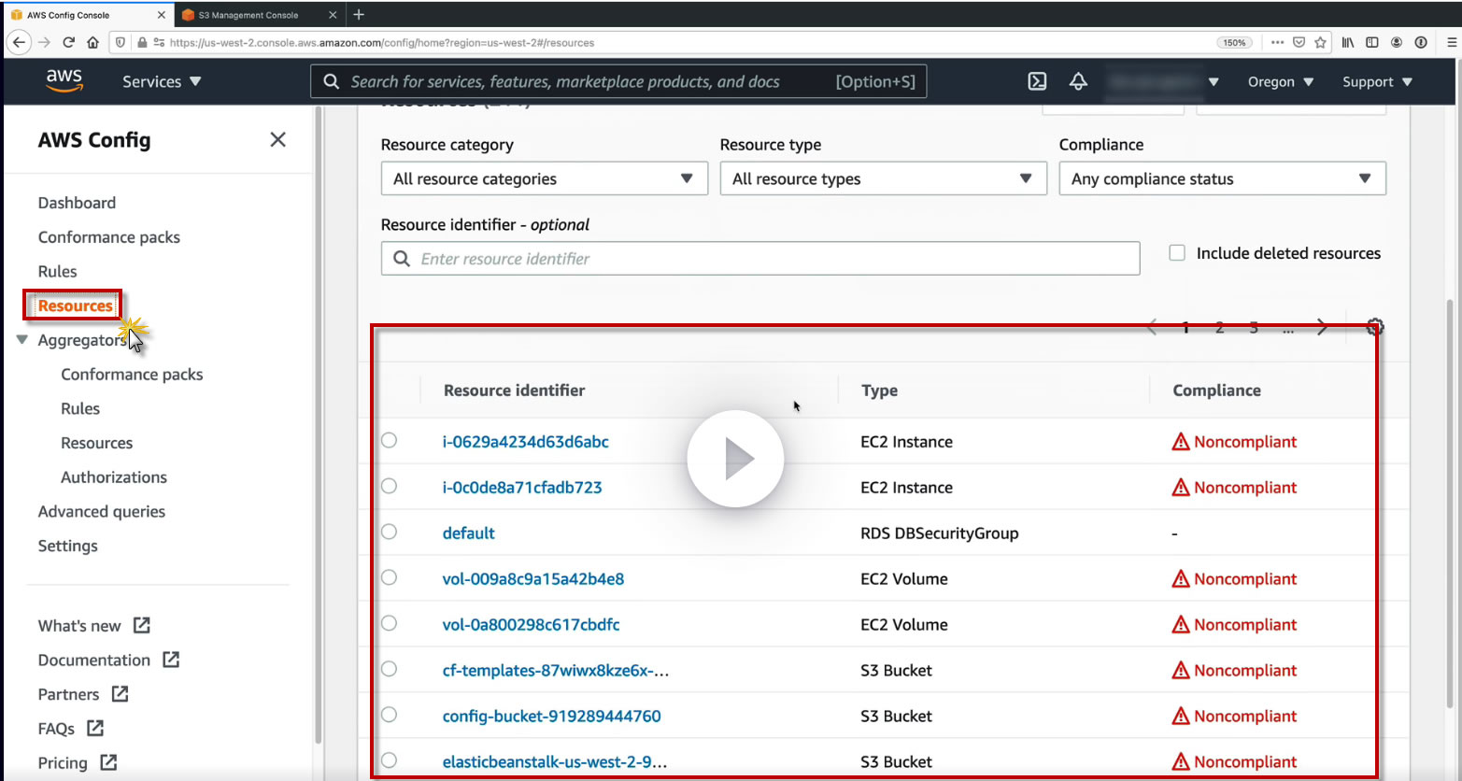The height and width of the screenshot is (781, 1462).
Task: Open table preferences gear icon
Action: point(1374,327)
